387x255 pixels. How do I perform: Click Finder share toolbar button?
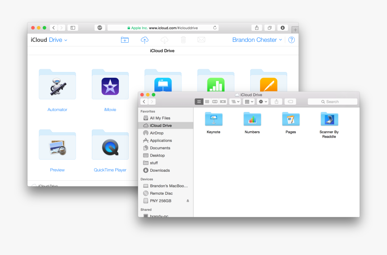tap(276, 102)
